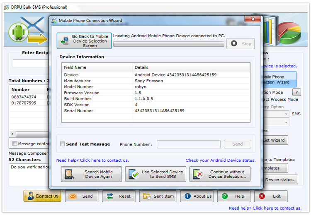Select number 9170707595 in the list
The image size is (311, 215).
click(24, 103)
